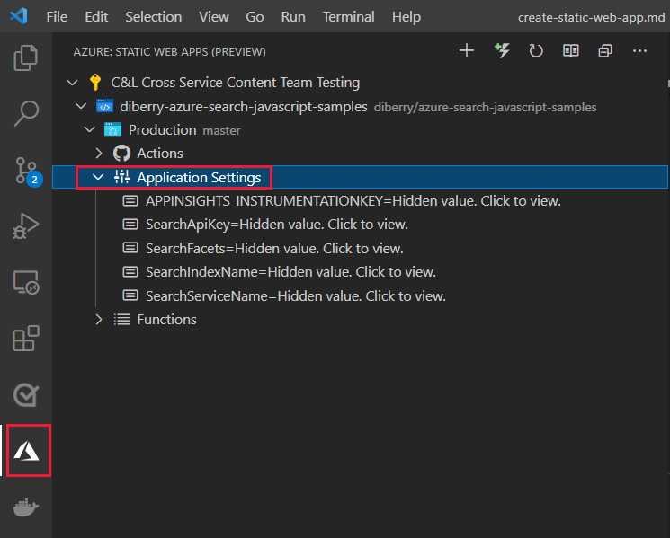Screen dimensions: 670x538
Task: Open the Search view icon
Action: coord(26,113)
